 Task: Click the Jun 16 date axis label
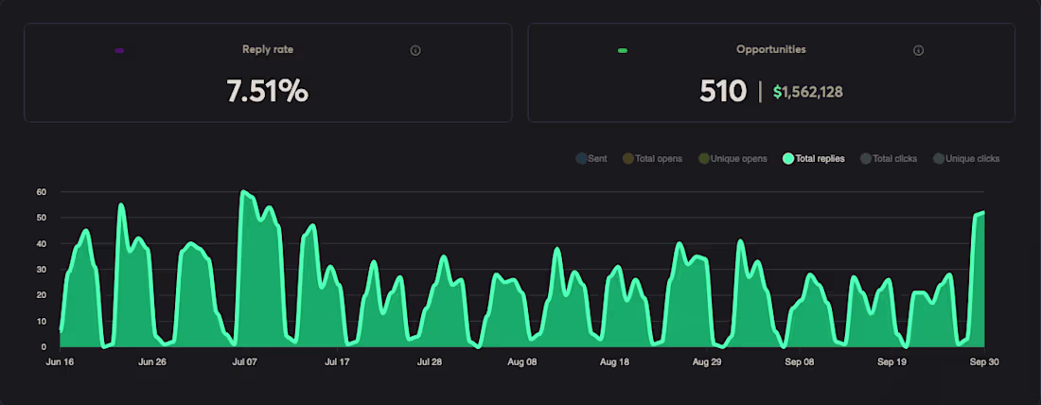point(60,362)
